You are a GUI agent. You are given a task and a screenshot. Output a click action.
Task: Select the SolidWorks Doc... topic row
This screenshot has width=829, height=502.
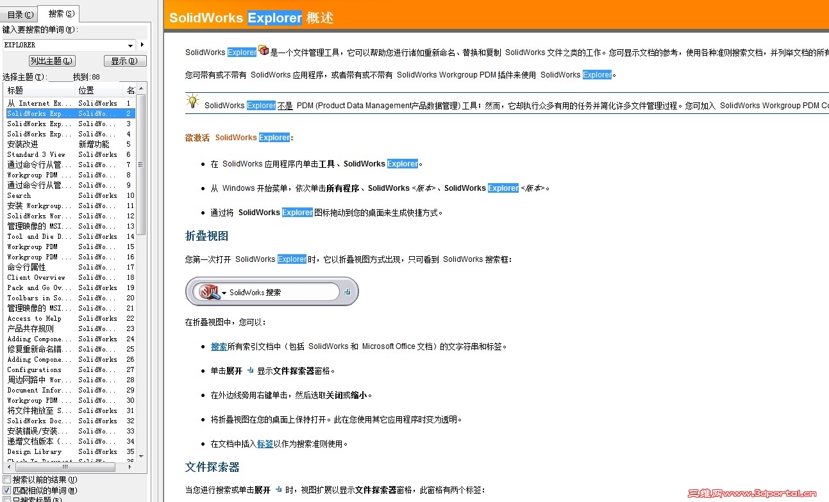point(71,421)
